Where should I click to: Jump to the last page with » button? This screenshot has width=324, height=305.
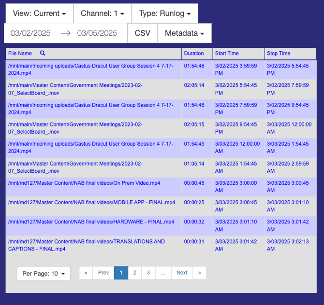tap(199, 273)
